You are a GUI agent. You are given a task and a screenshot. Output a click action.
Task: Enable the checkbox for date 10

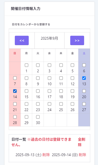[x=50, y=78]
